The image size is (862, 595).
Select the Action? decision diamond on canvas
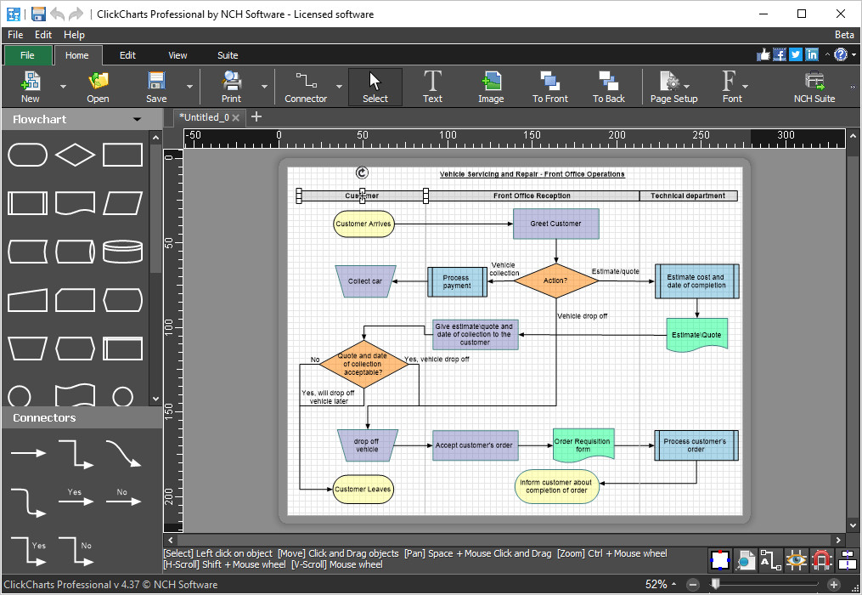555,280
